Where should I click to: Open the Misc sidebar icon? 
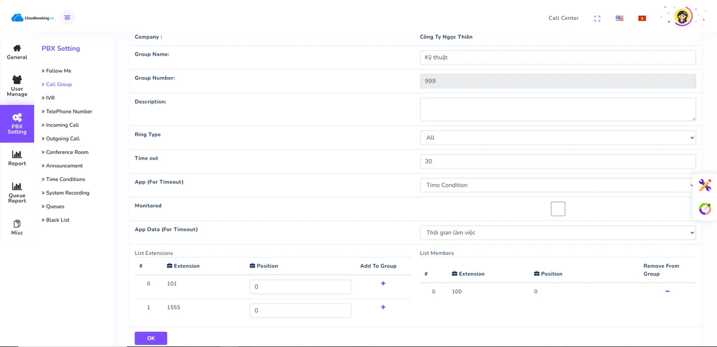point(17,228)
